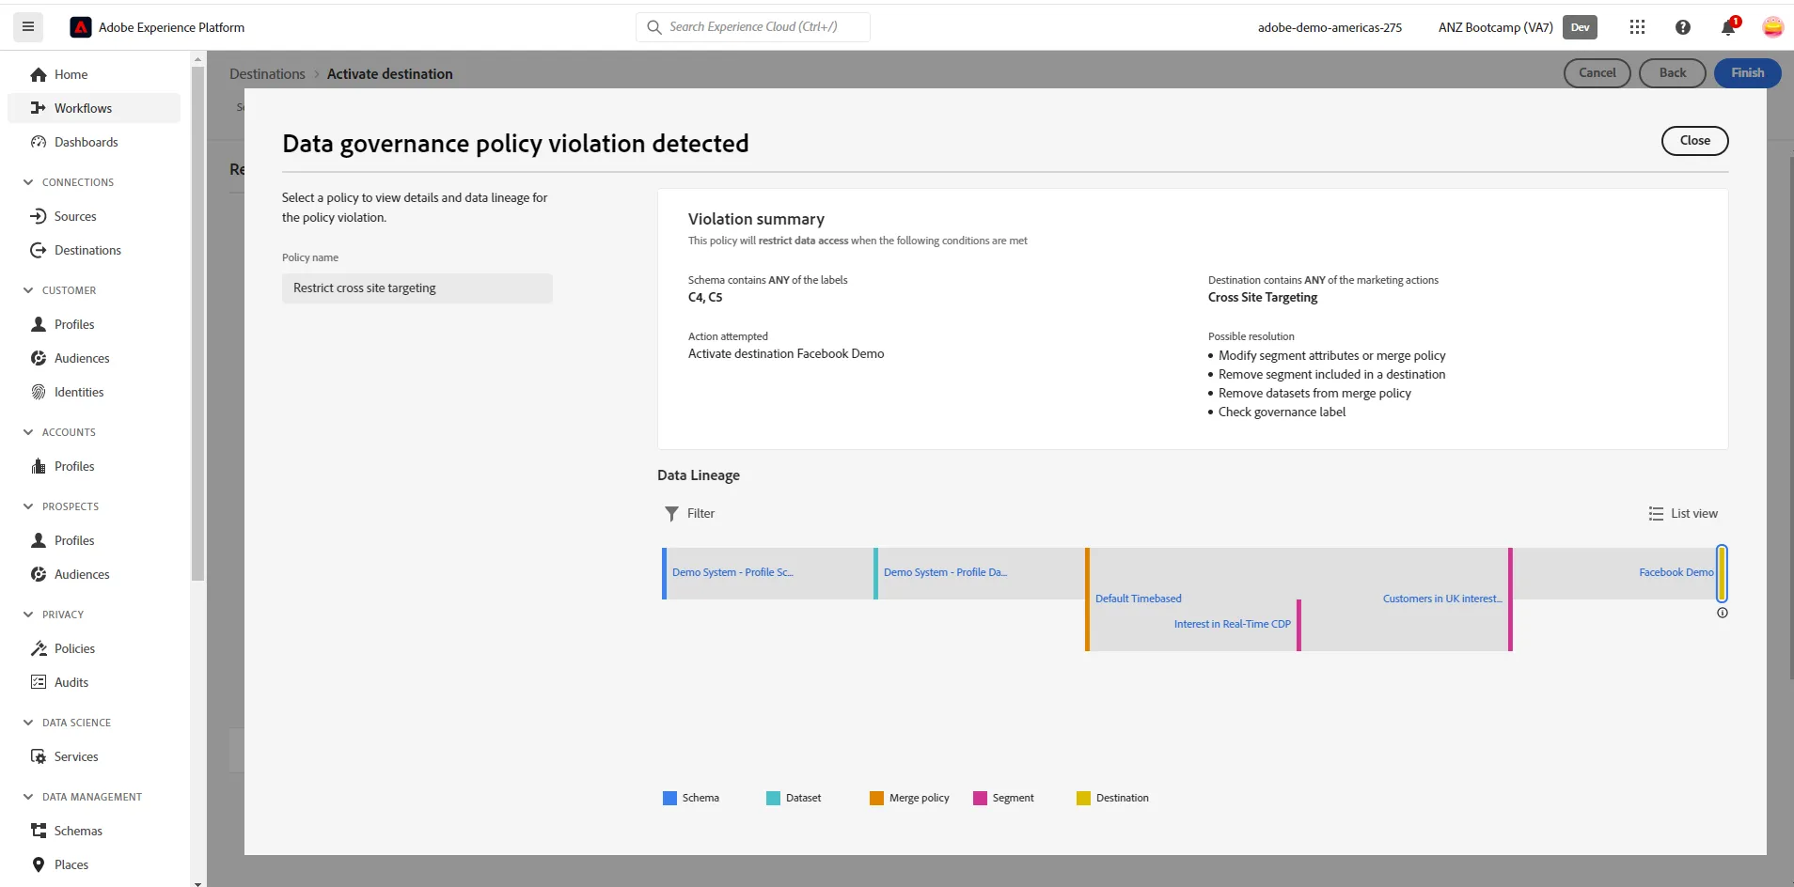View notifications bell

1728,27
